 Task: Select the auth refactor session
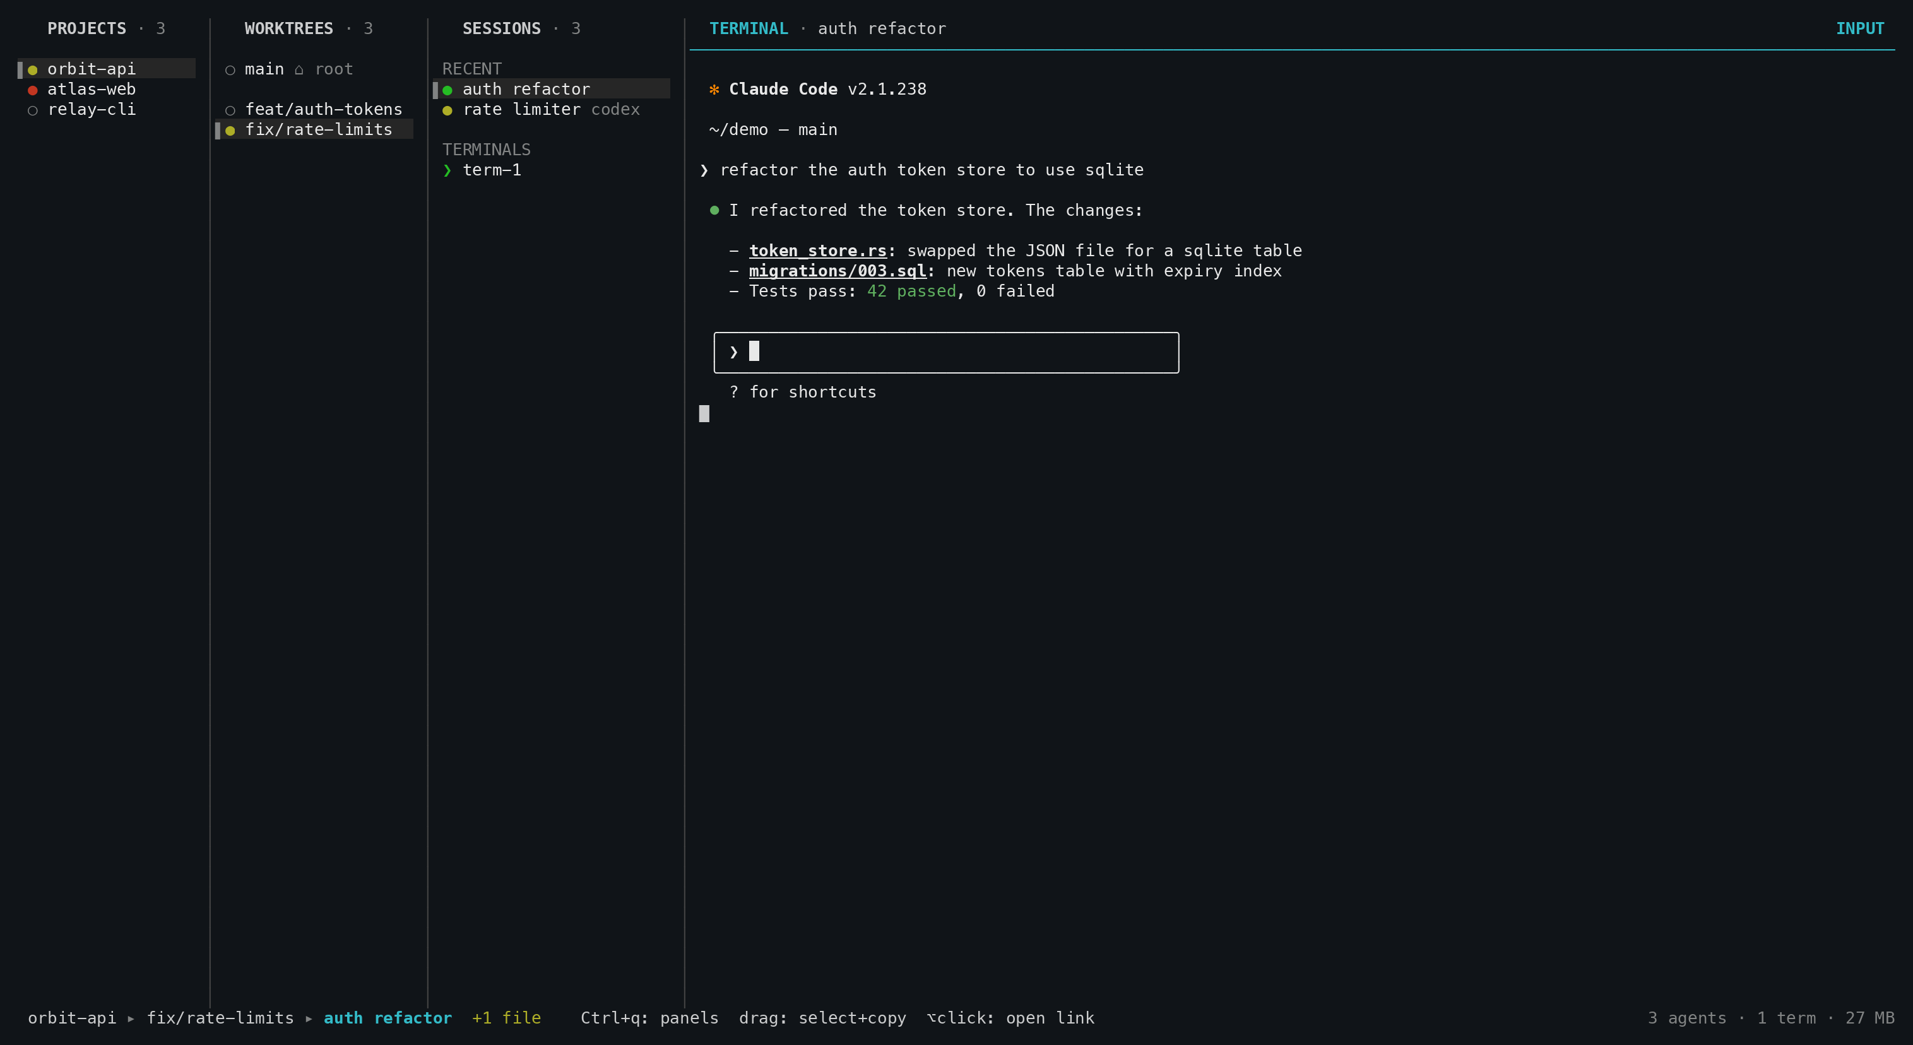tap(552, 89)
